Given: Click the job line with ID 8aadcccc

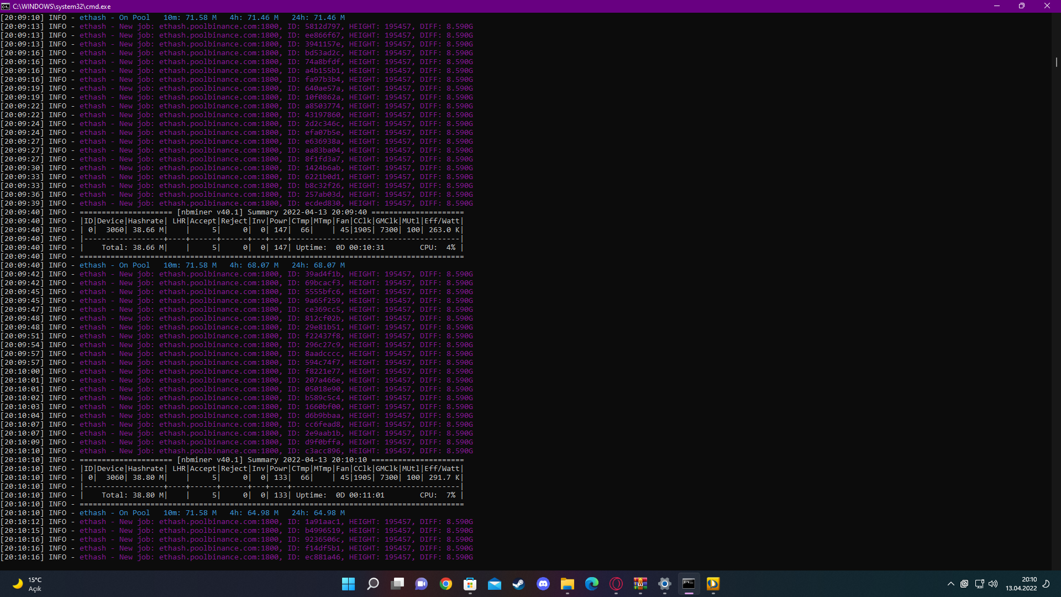Looking at the screenshot, I should [237, 354].
